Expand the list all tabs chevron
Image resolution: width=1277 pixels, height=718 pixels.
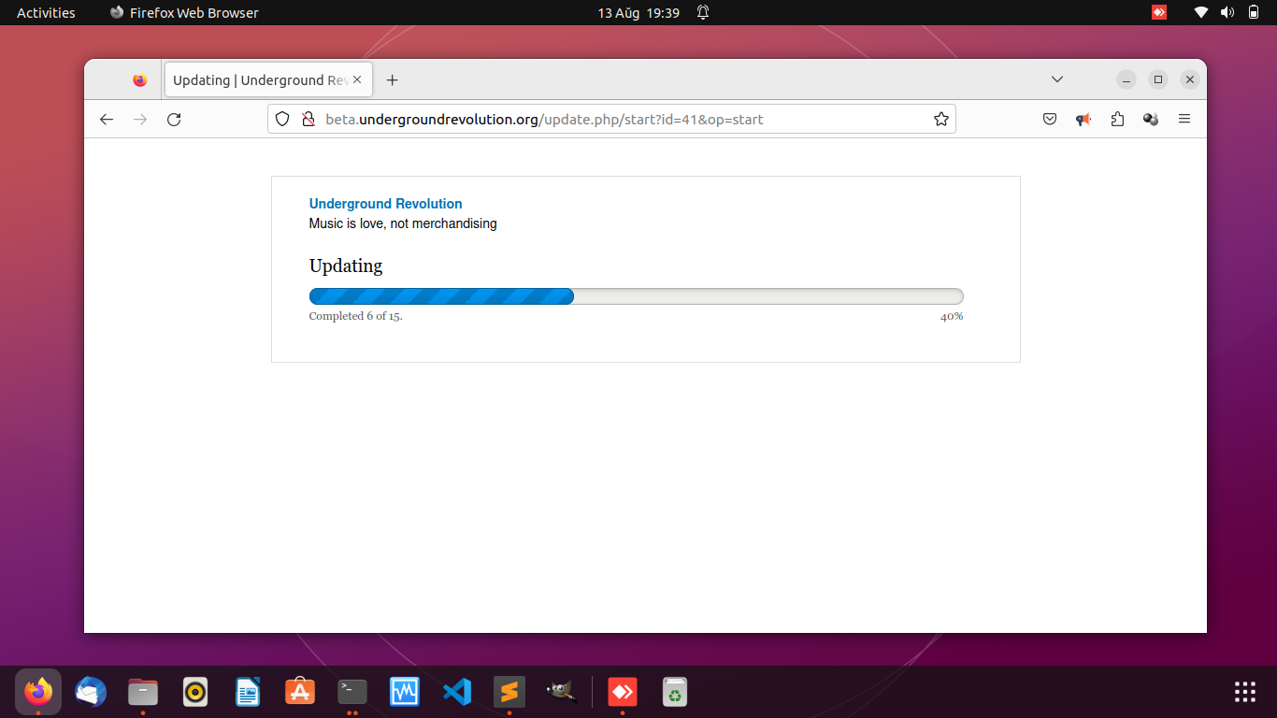coord(1057,79)
